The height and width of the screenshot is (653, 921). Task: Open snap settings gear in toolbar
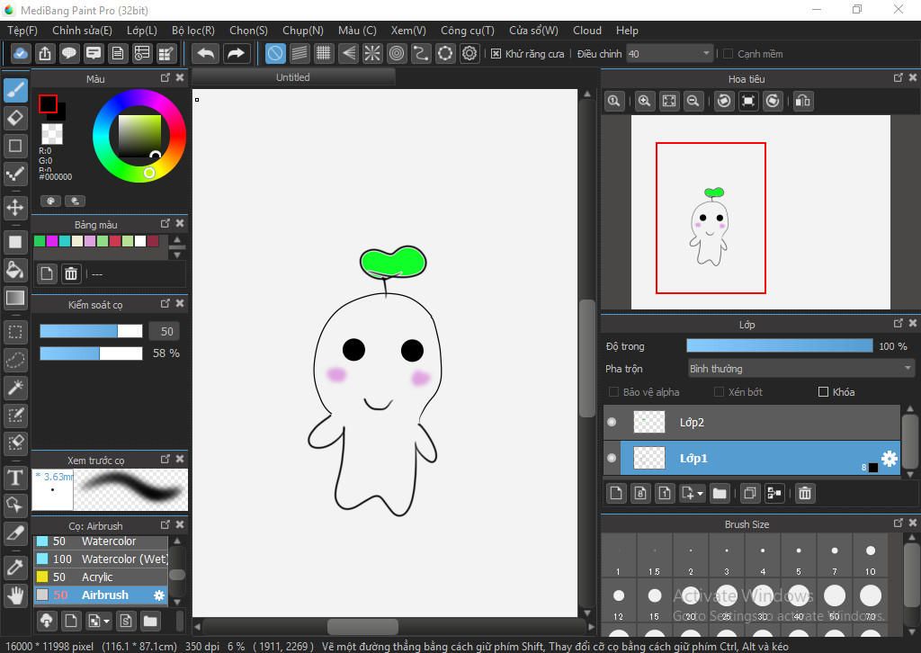pos(469,53)
